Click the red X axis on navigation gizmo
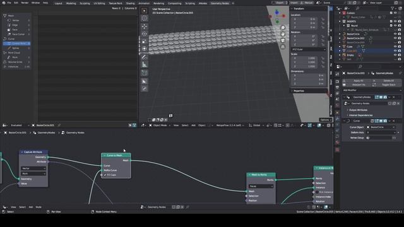 coord(283,16)
